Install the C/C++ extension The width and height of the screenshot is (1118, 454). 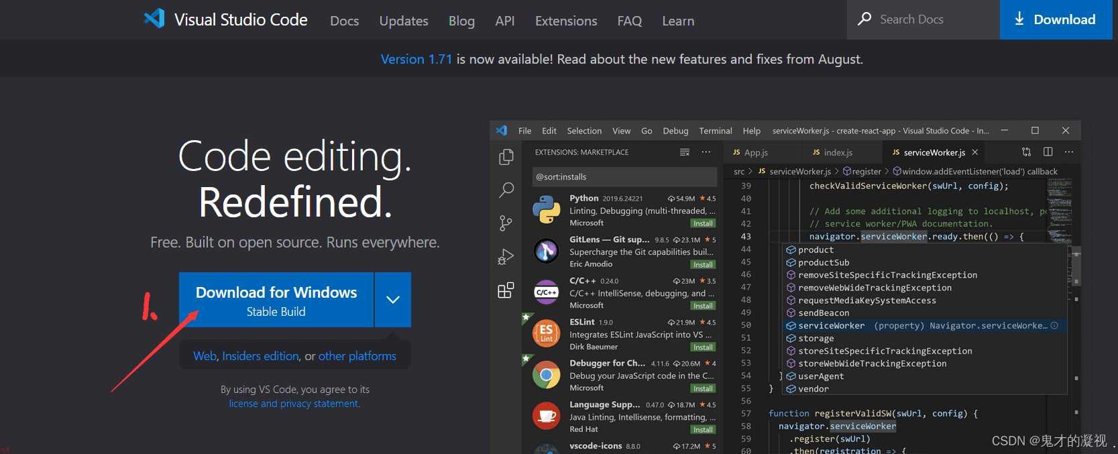(x=703, y=306)
